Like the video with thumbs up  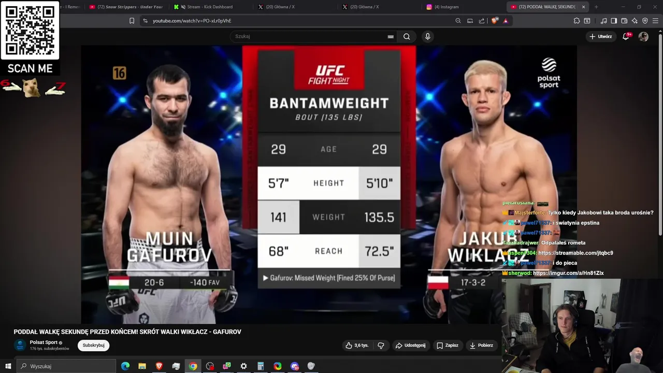click(357, 345)
